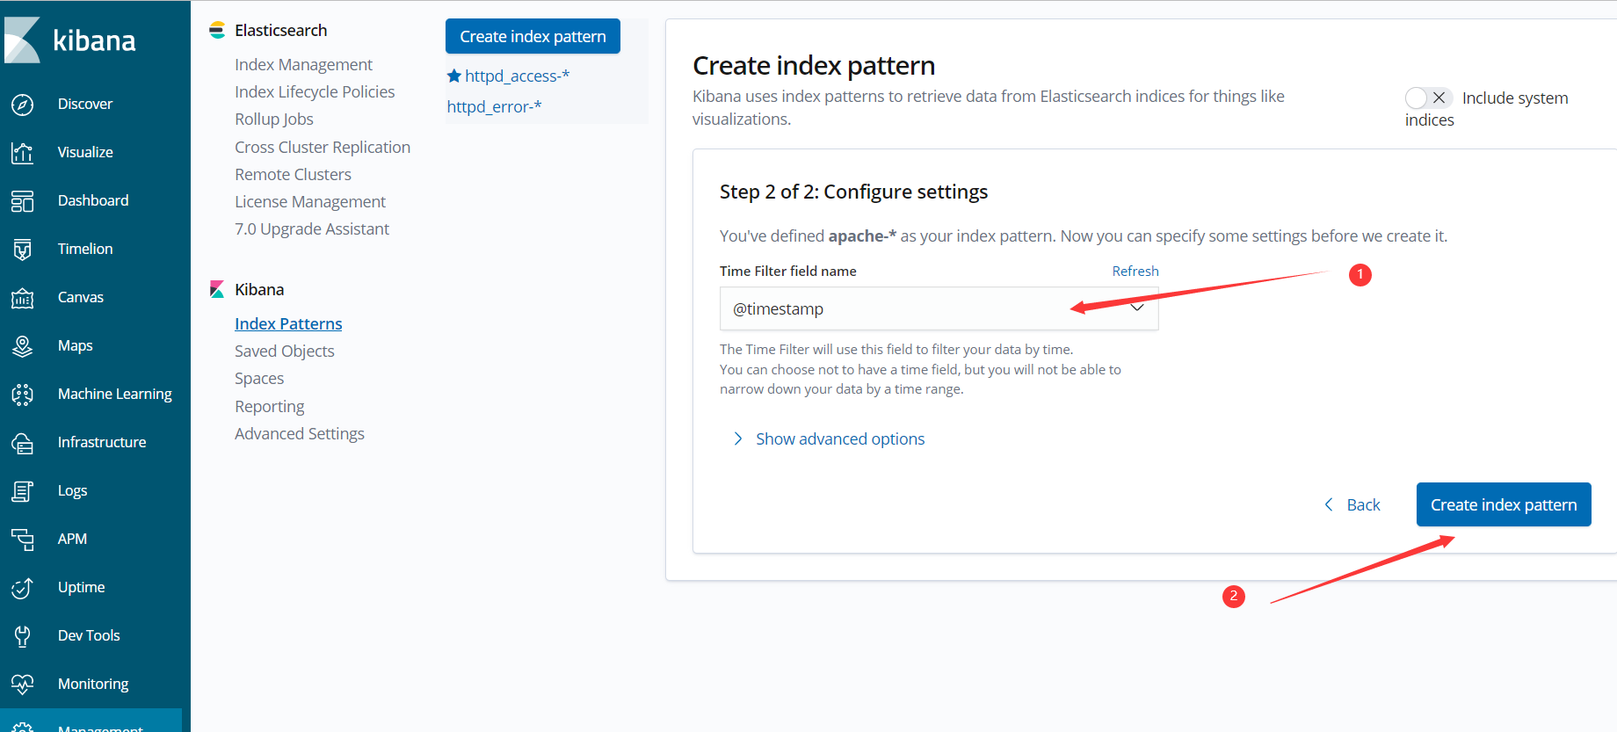
Task: Select Saved Objects menu item
Action: point(284,351)
